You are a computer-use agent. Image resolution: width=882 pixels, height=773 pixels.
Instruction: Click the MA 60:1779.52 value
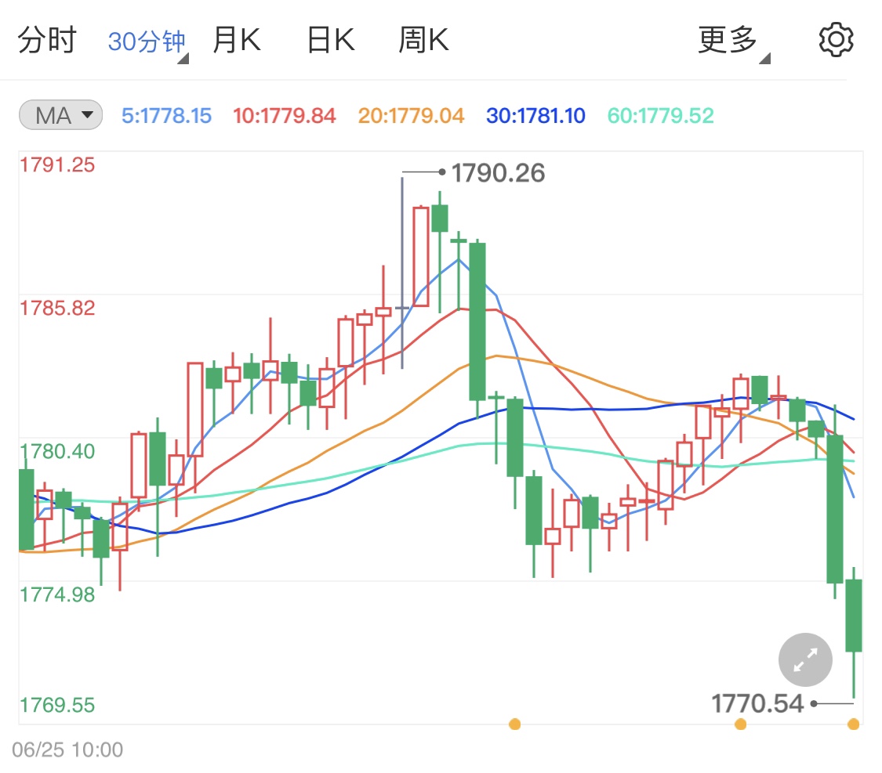pyautogui.click(x=660, y=116)
